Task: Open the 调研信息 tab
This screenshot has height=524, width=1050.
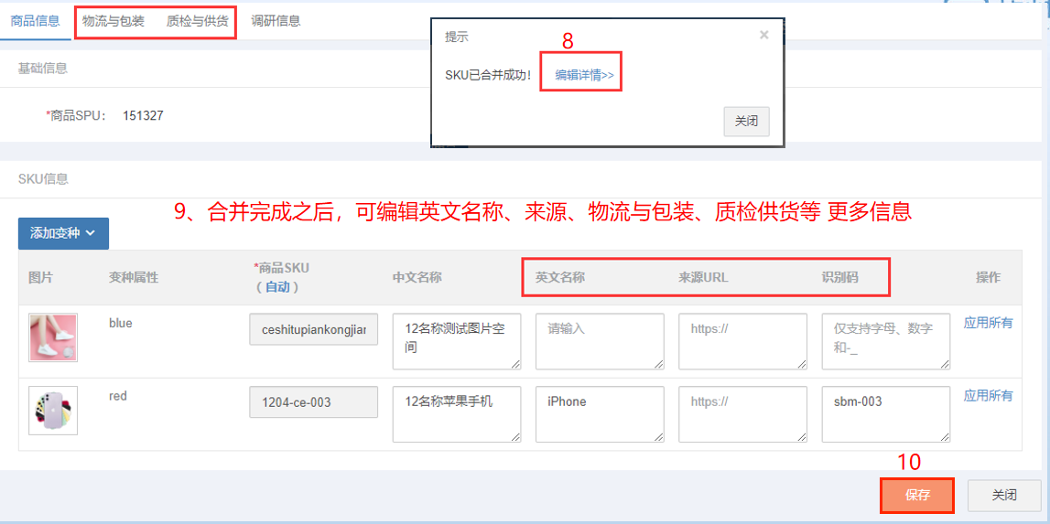Action: click(276, 21)
